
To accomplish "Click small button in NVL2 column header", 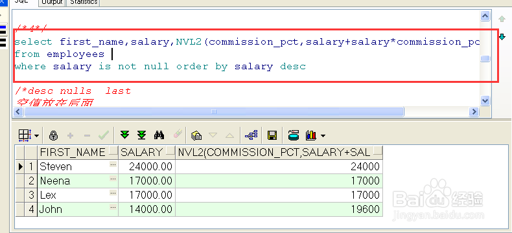I will (x=377, y=151).
